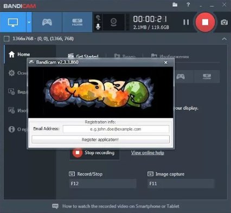
Task: Select the screen recording mode
Action: click(x=13, y=22)
